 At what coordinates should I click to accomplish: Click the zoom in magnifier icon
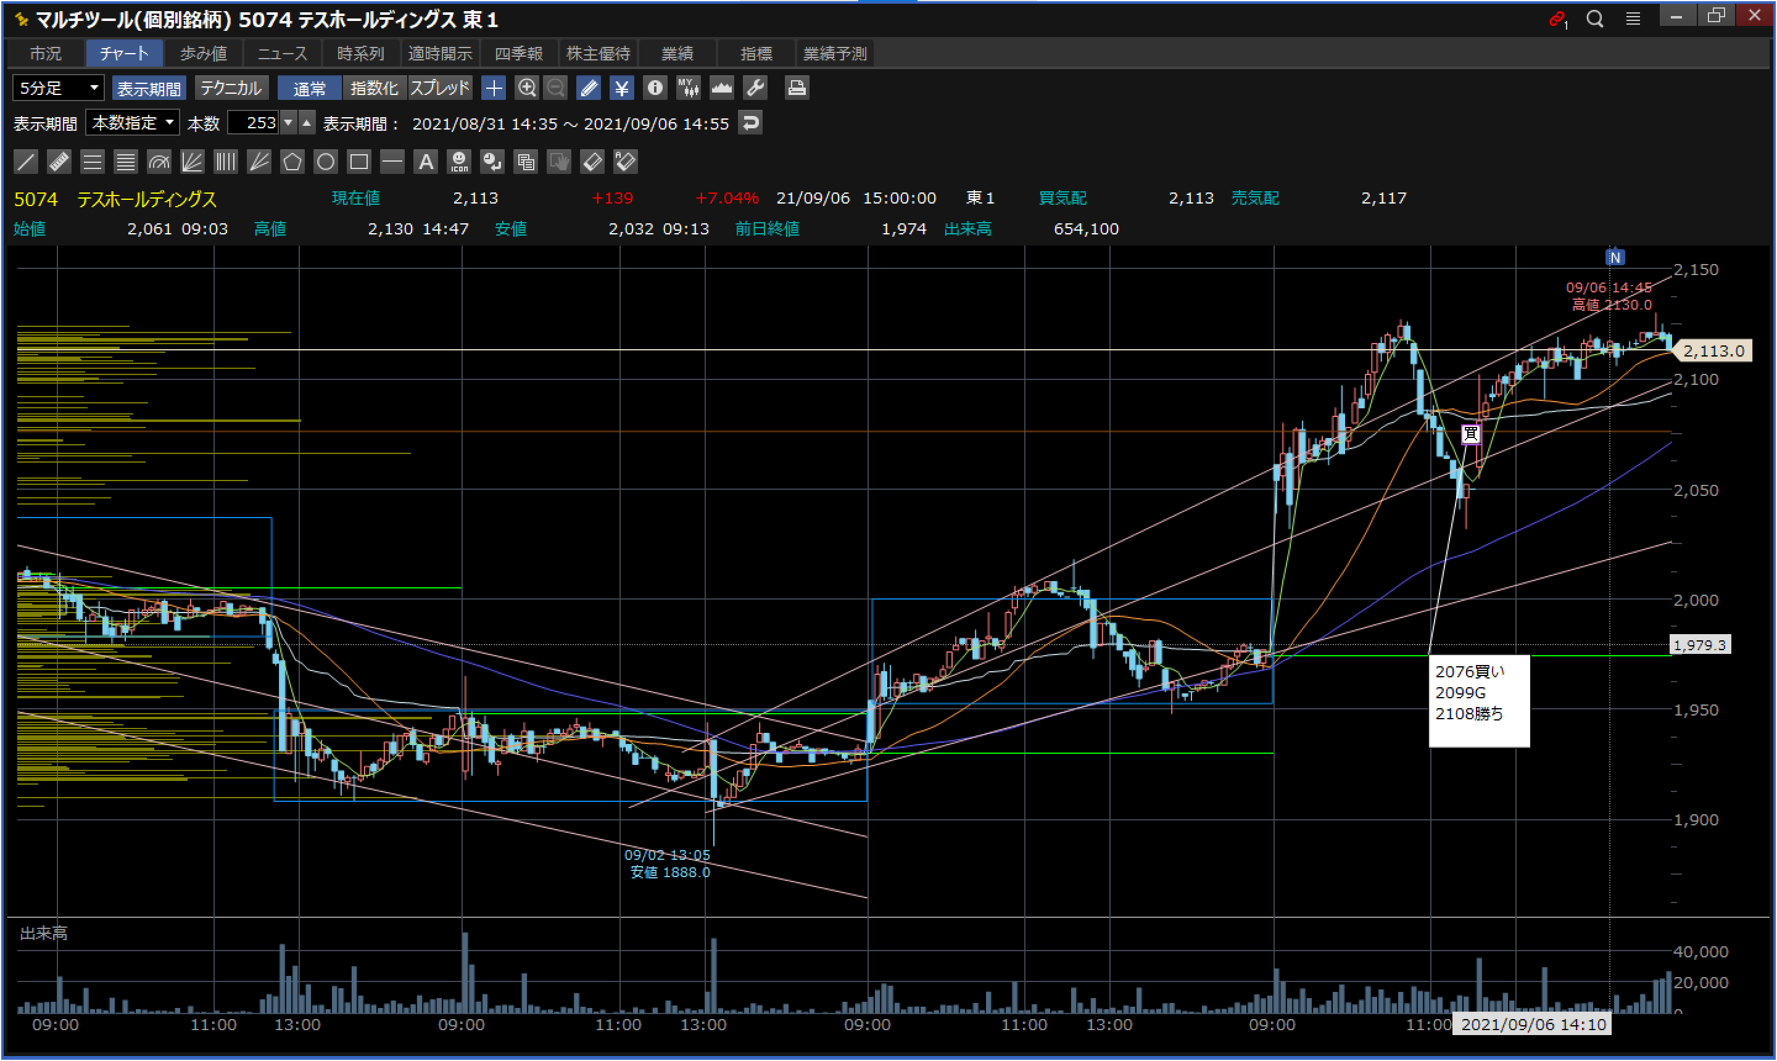tap(526, 88)
